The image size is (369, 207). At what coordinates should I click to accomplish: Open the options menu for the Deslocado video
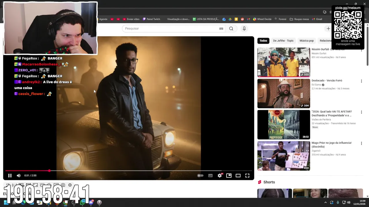[361, 81]
